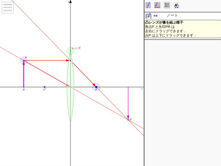The image size is (221, 166).
Task: Click the green image point P'
Action: pyautogui.click(x=128, y=120)
